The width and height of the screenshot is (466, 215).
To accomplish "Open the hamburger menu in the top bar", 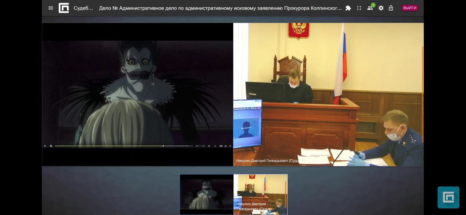I will point(51,8).
